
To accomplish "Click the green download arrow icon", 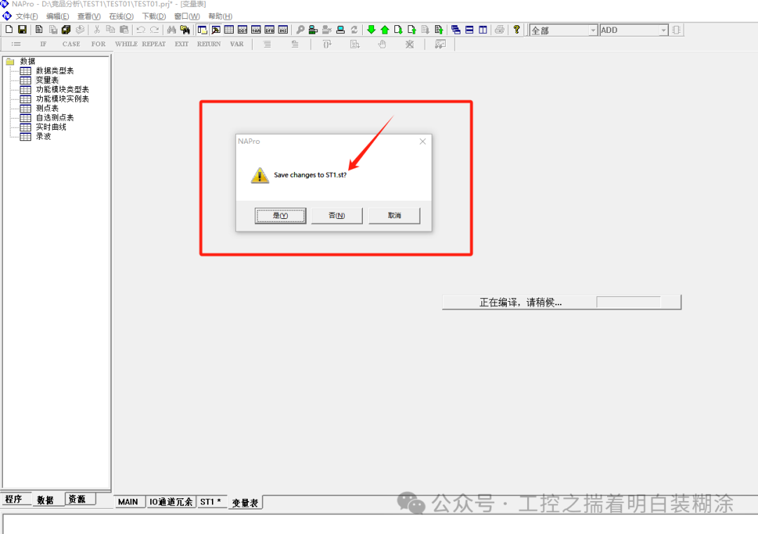I will [371, 30].
